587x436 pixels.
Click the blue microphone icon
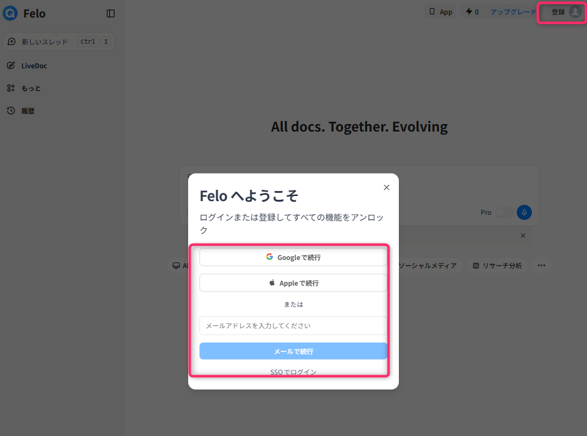(524, 212)
